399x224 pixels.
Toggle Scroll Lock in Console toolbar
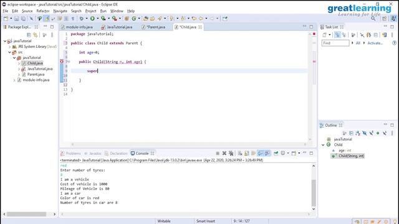[x=247, y=154]
